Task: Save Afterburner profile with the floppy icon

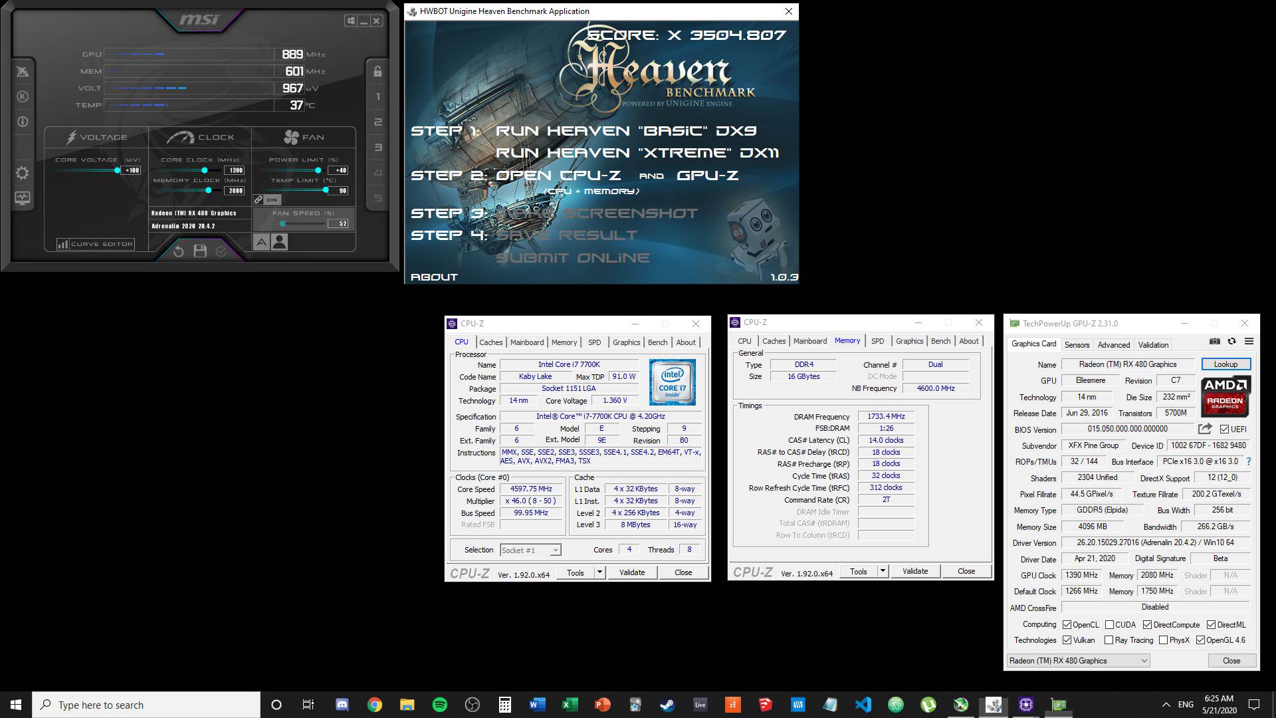Action: coord(200,251)
